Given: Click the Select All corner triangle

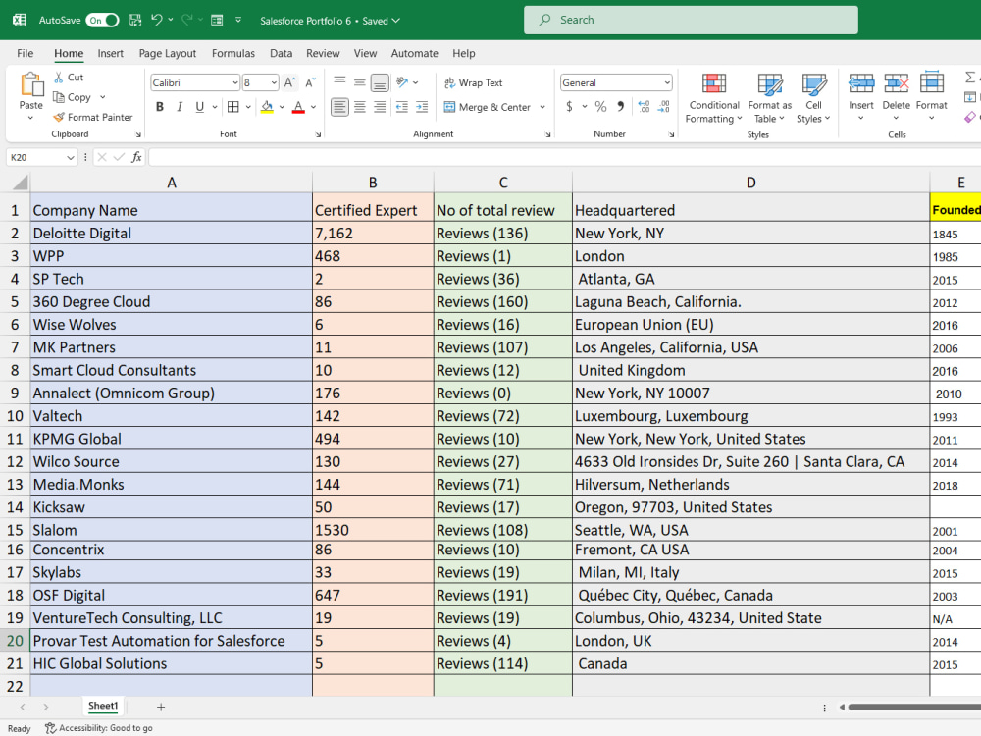Looking at the screenshot, I should (x=20, y=183).
